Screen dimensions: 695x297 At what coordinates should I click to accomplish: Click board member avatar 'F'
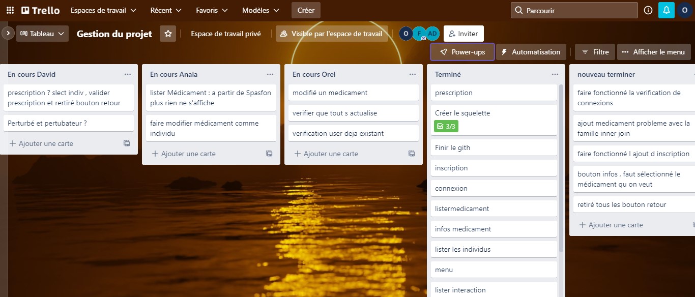(419, 34)
